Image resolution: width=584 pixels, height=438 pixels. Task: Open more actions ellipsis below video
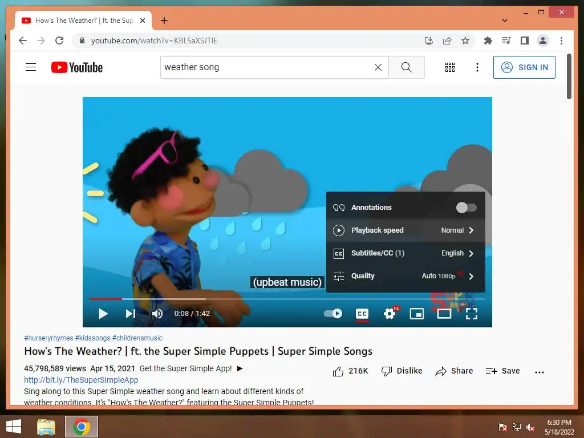pyautogui.click(x=540, y=372)
